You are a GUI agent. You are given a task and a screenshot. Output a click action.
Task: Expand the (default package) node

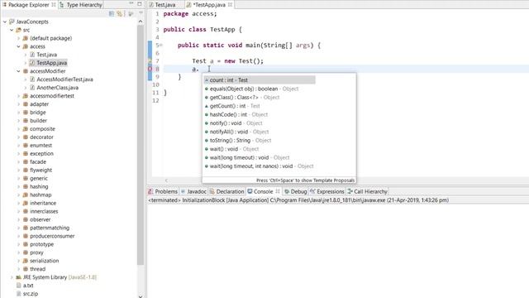tap(19, 38)
